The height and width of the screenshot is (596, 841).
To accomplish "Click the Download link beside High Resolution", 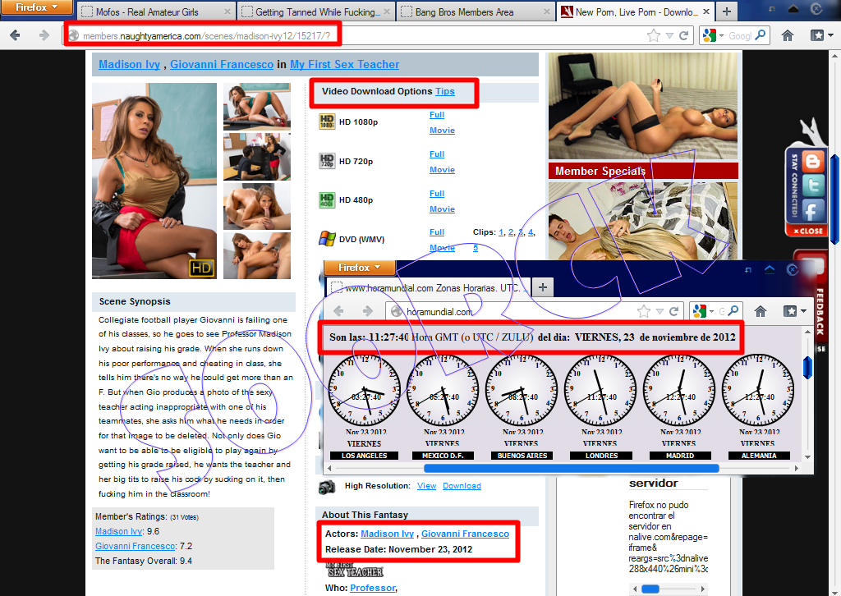I will pyautogui.click(x=462, y=486).
